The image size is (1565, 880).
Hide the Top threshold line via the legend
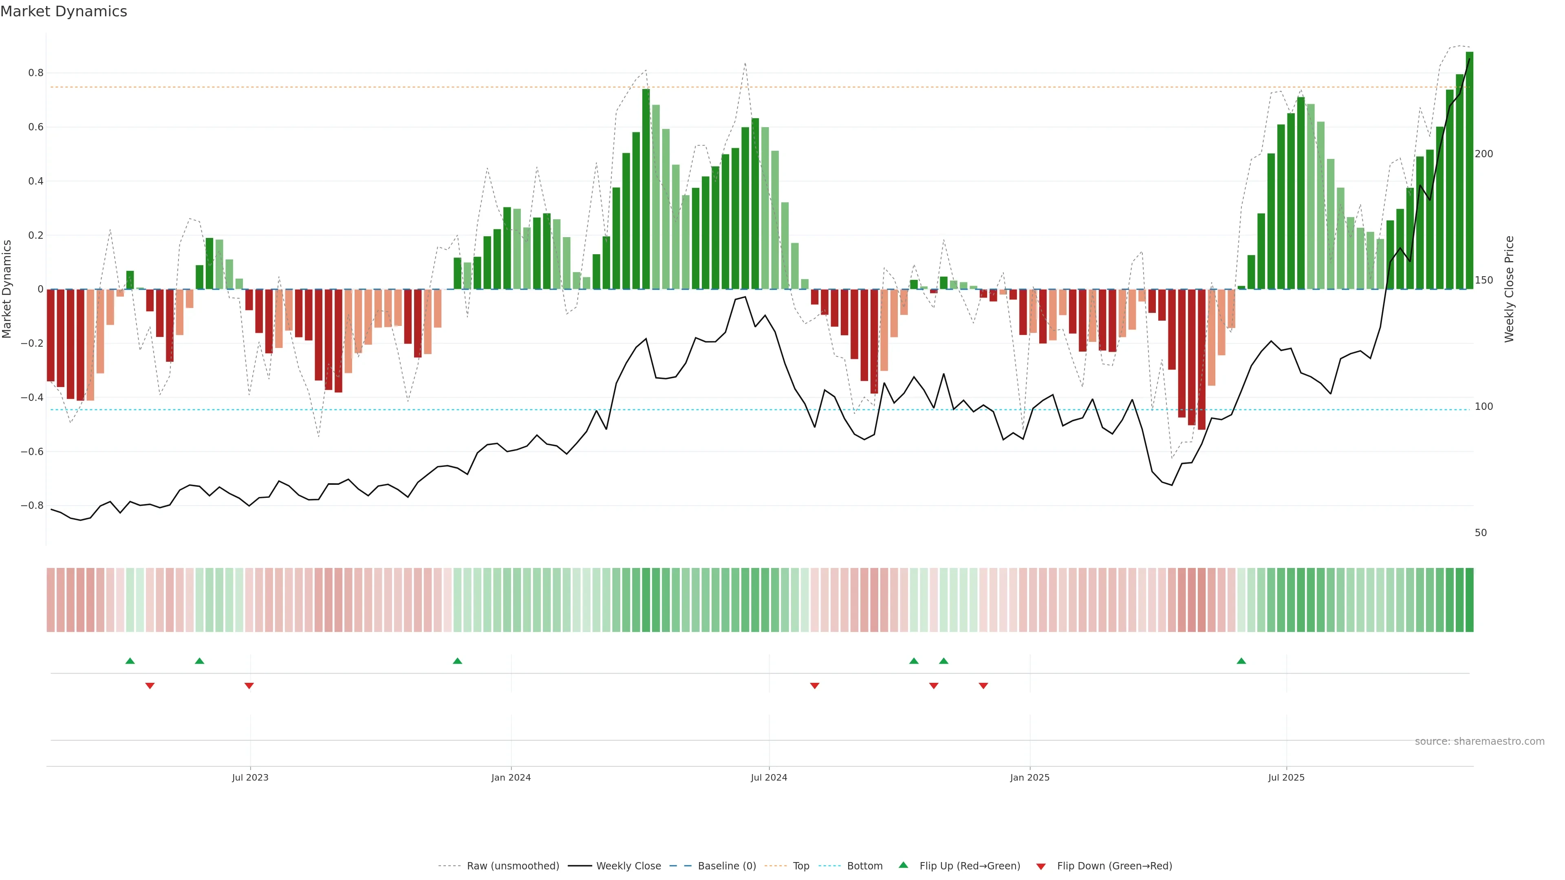(801, 866)
